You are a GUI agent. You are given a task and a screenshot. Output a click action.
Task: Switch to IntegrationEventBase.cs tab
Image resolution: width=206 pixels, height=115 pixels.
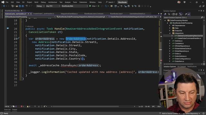[69, 14]
